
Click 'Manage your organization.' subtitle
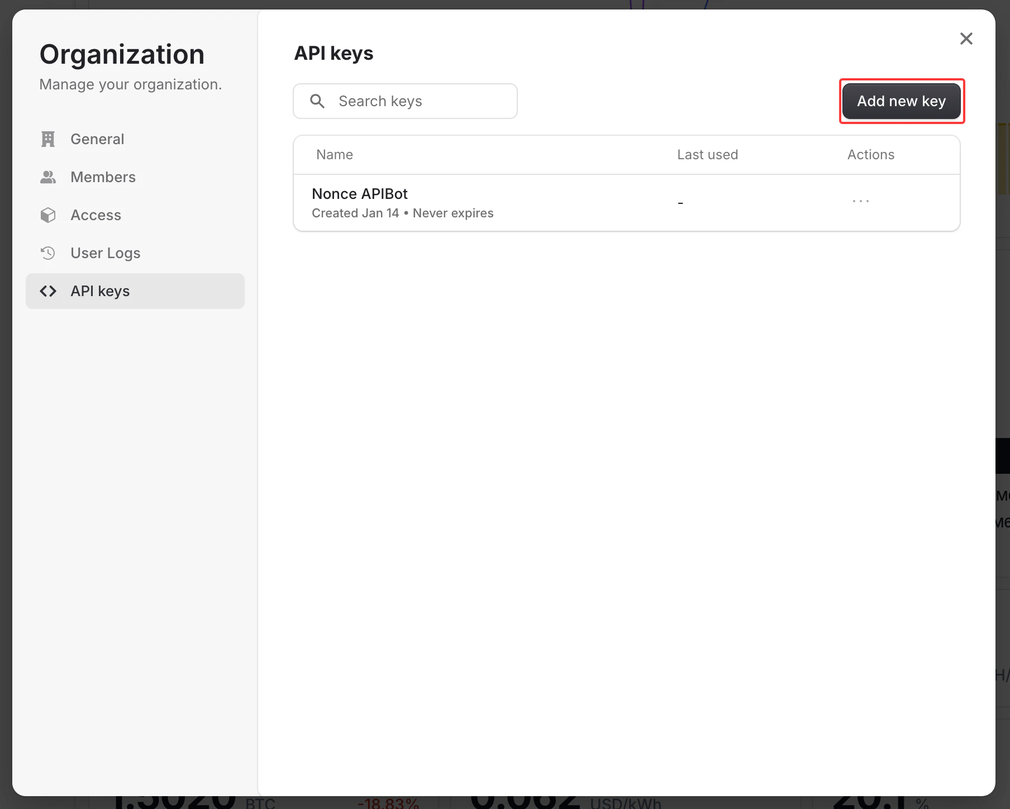pos(131,84)
